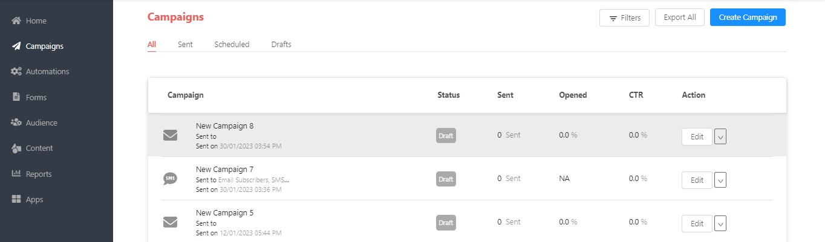This screenshot has width=825, height=242.
Task: Expand action dropdown arrow for New Campaign 5
Action: [720, 223]
